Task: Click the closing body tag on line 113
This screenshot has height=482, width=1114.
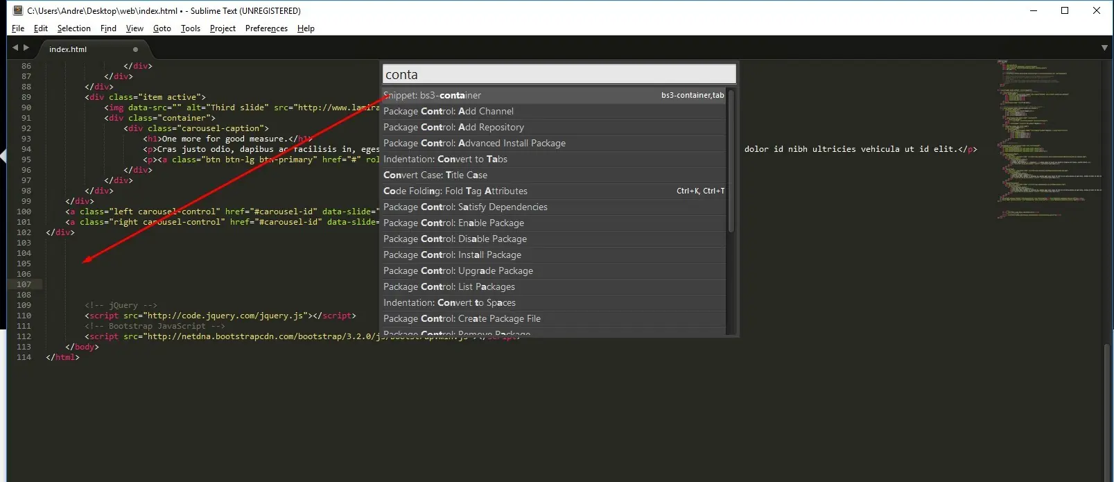Action: pos(82,347)
